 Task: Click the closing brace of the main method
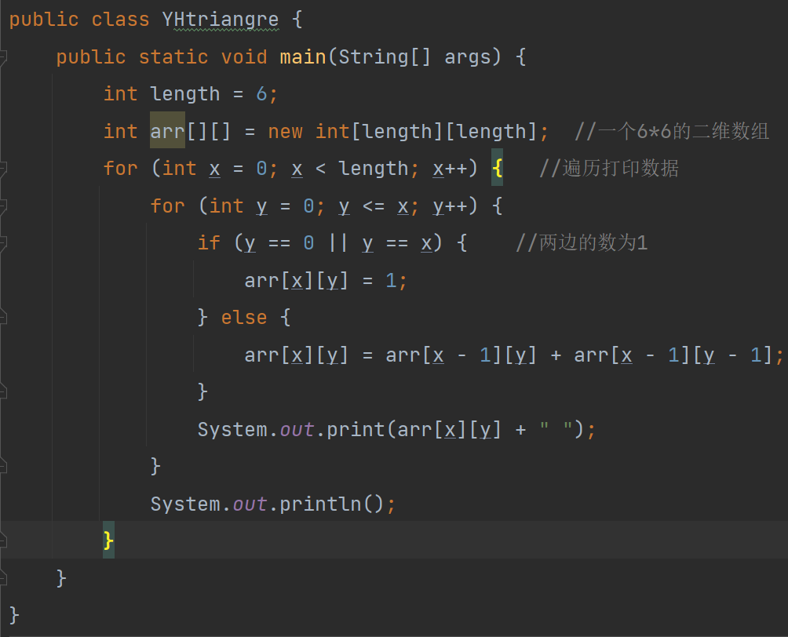tap(61, 578)
